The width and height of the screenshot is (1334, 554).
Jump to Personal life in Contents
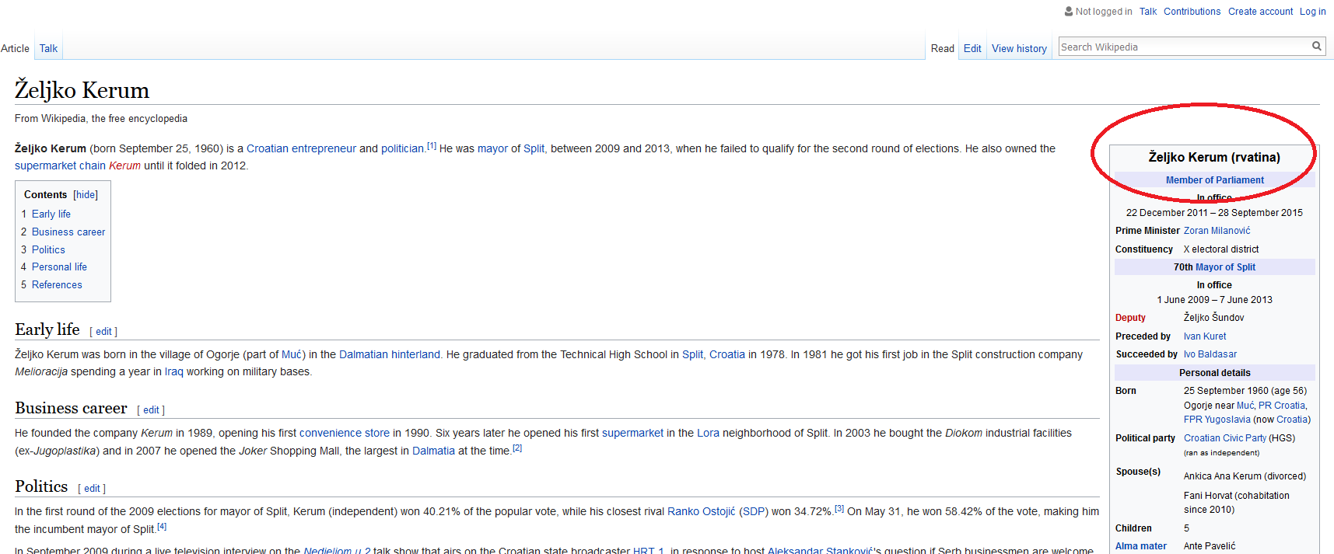(x=59, y=267)
